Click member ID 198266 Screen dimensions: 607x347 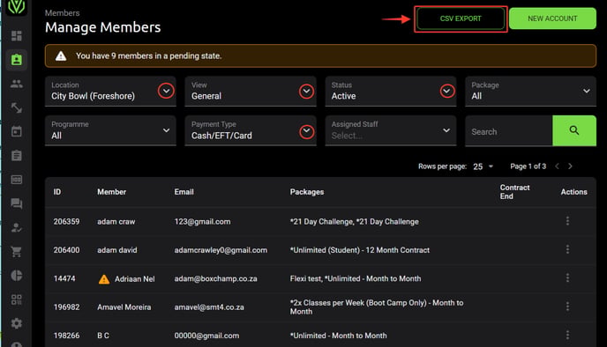click(x=66, y=336)
